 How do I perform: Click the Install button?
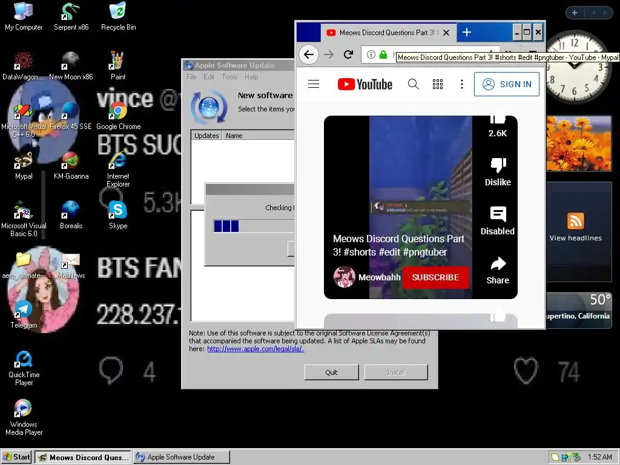click(x=396, y=372)
